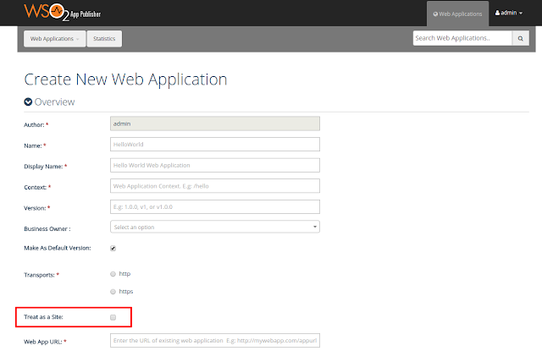Enable the Treat as a Site checkbox
The image size is (542, 351).
pyautogui.click(x=113, y=317)
